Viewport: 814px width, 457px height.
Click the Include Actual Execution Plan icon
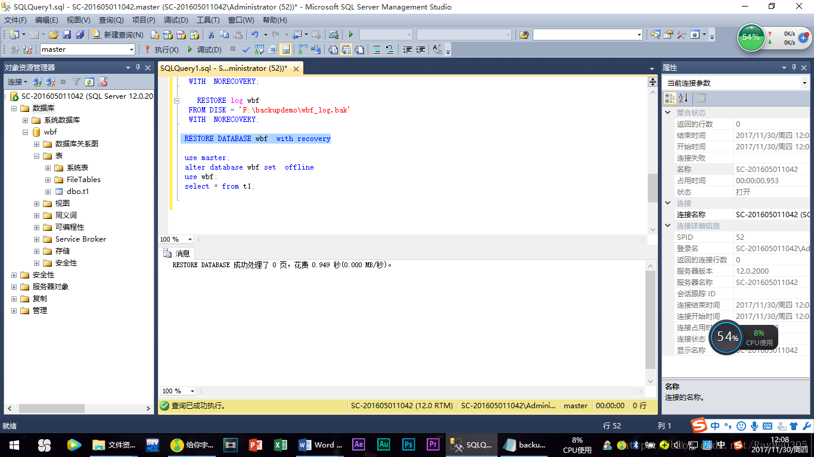[302, 49]
